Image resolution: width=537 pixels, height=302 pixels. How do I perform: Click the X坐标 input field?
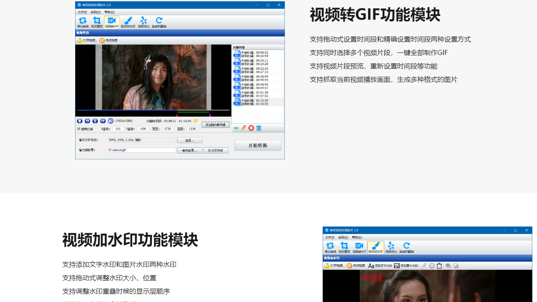point(118,129)
